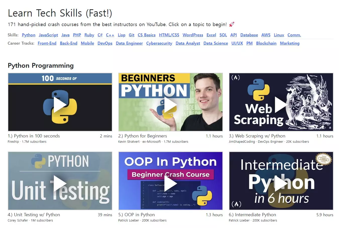The height and width of the screenshot is (228, 339).
Task: Open the Ruby skill link
Action: coord(89,35)
